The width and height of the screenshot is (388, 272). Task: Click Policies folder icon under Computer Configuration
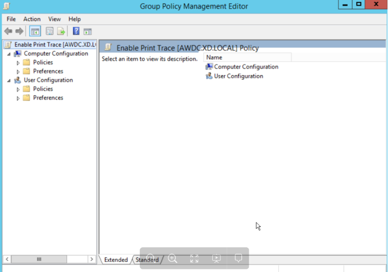(x=26, y=62)
